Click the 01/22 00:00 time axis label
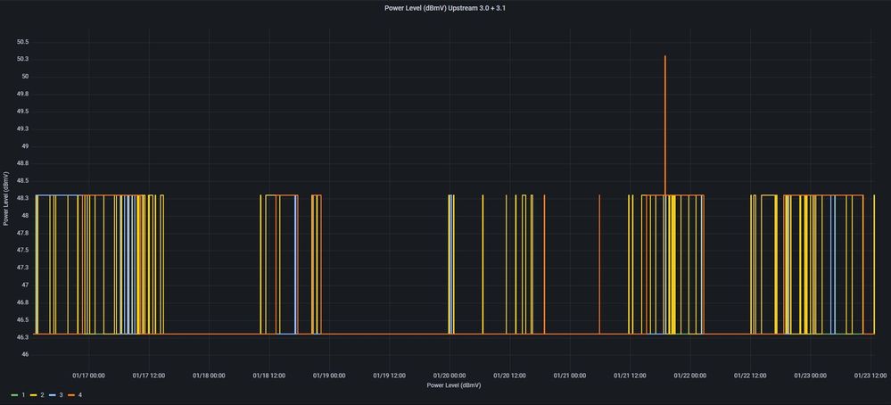891x405 pixels. 690,376
